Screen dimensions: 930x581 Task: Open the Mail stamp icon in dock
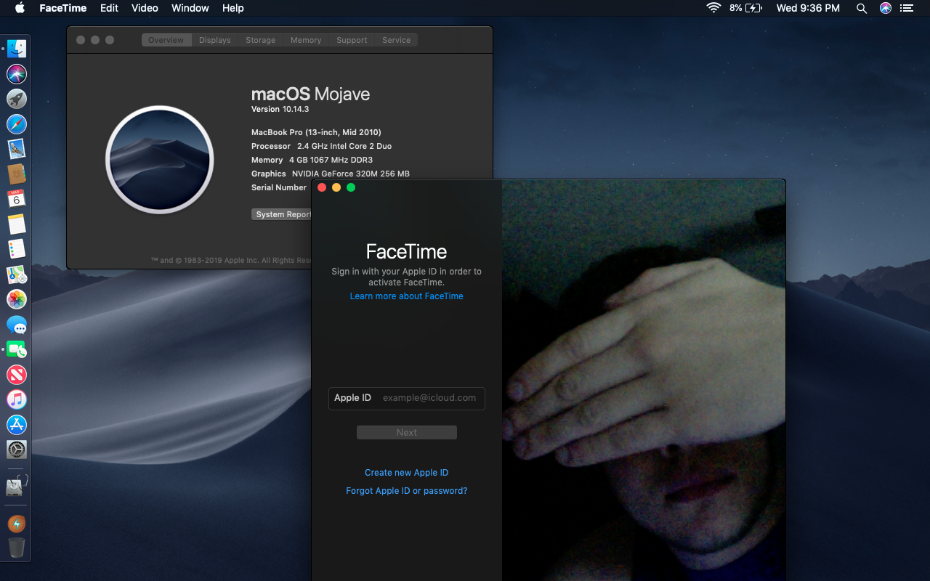click(17, 149)
